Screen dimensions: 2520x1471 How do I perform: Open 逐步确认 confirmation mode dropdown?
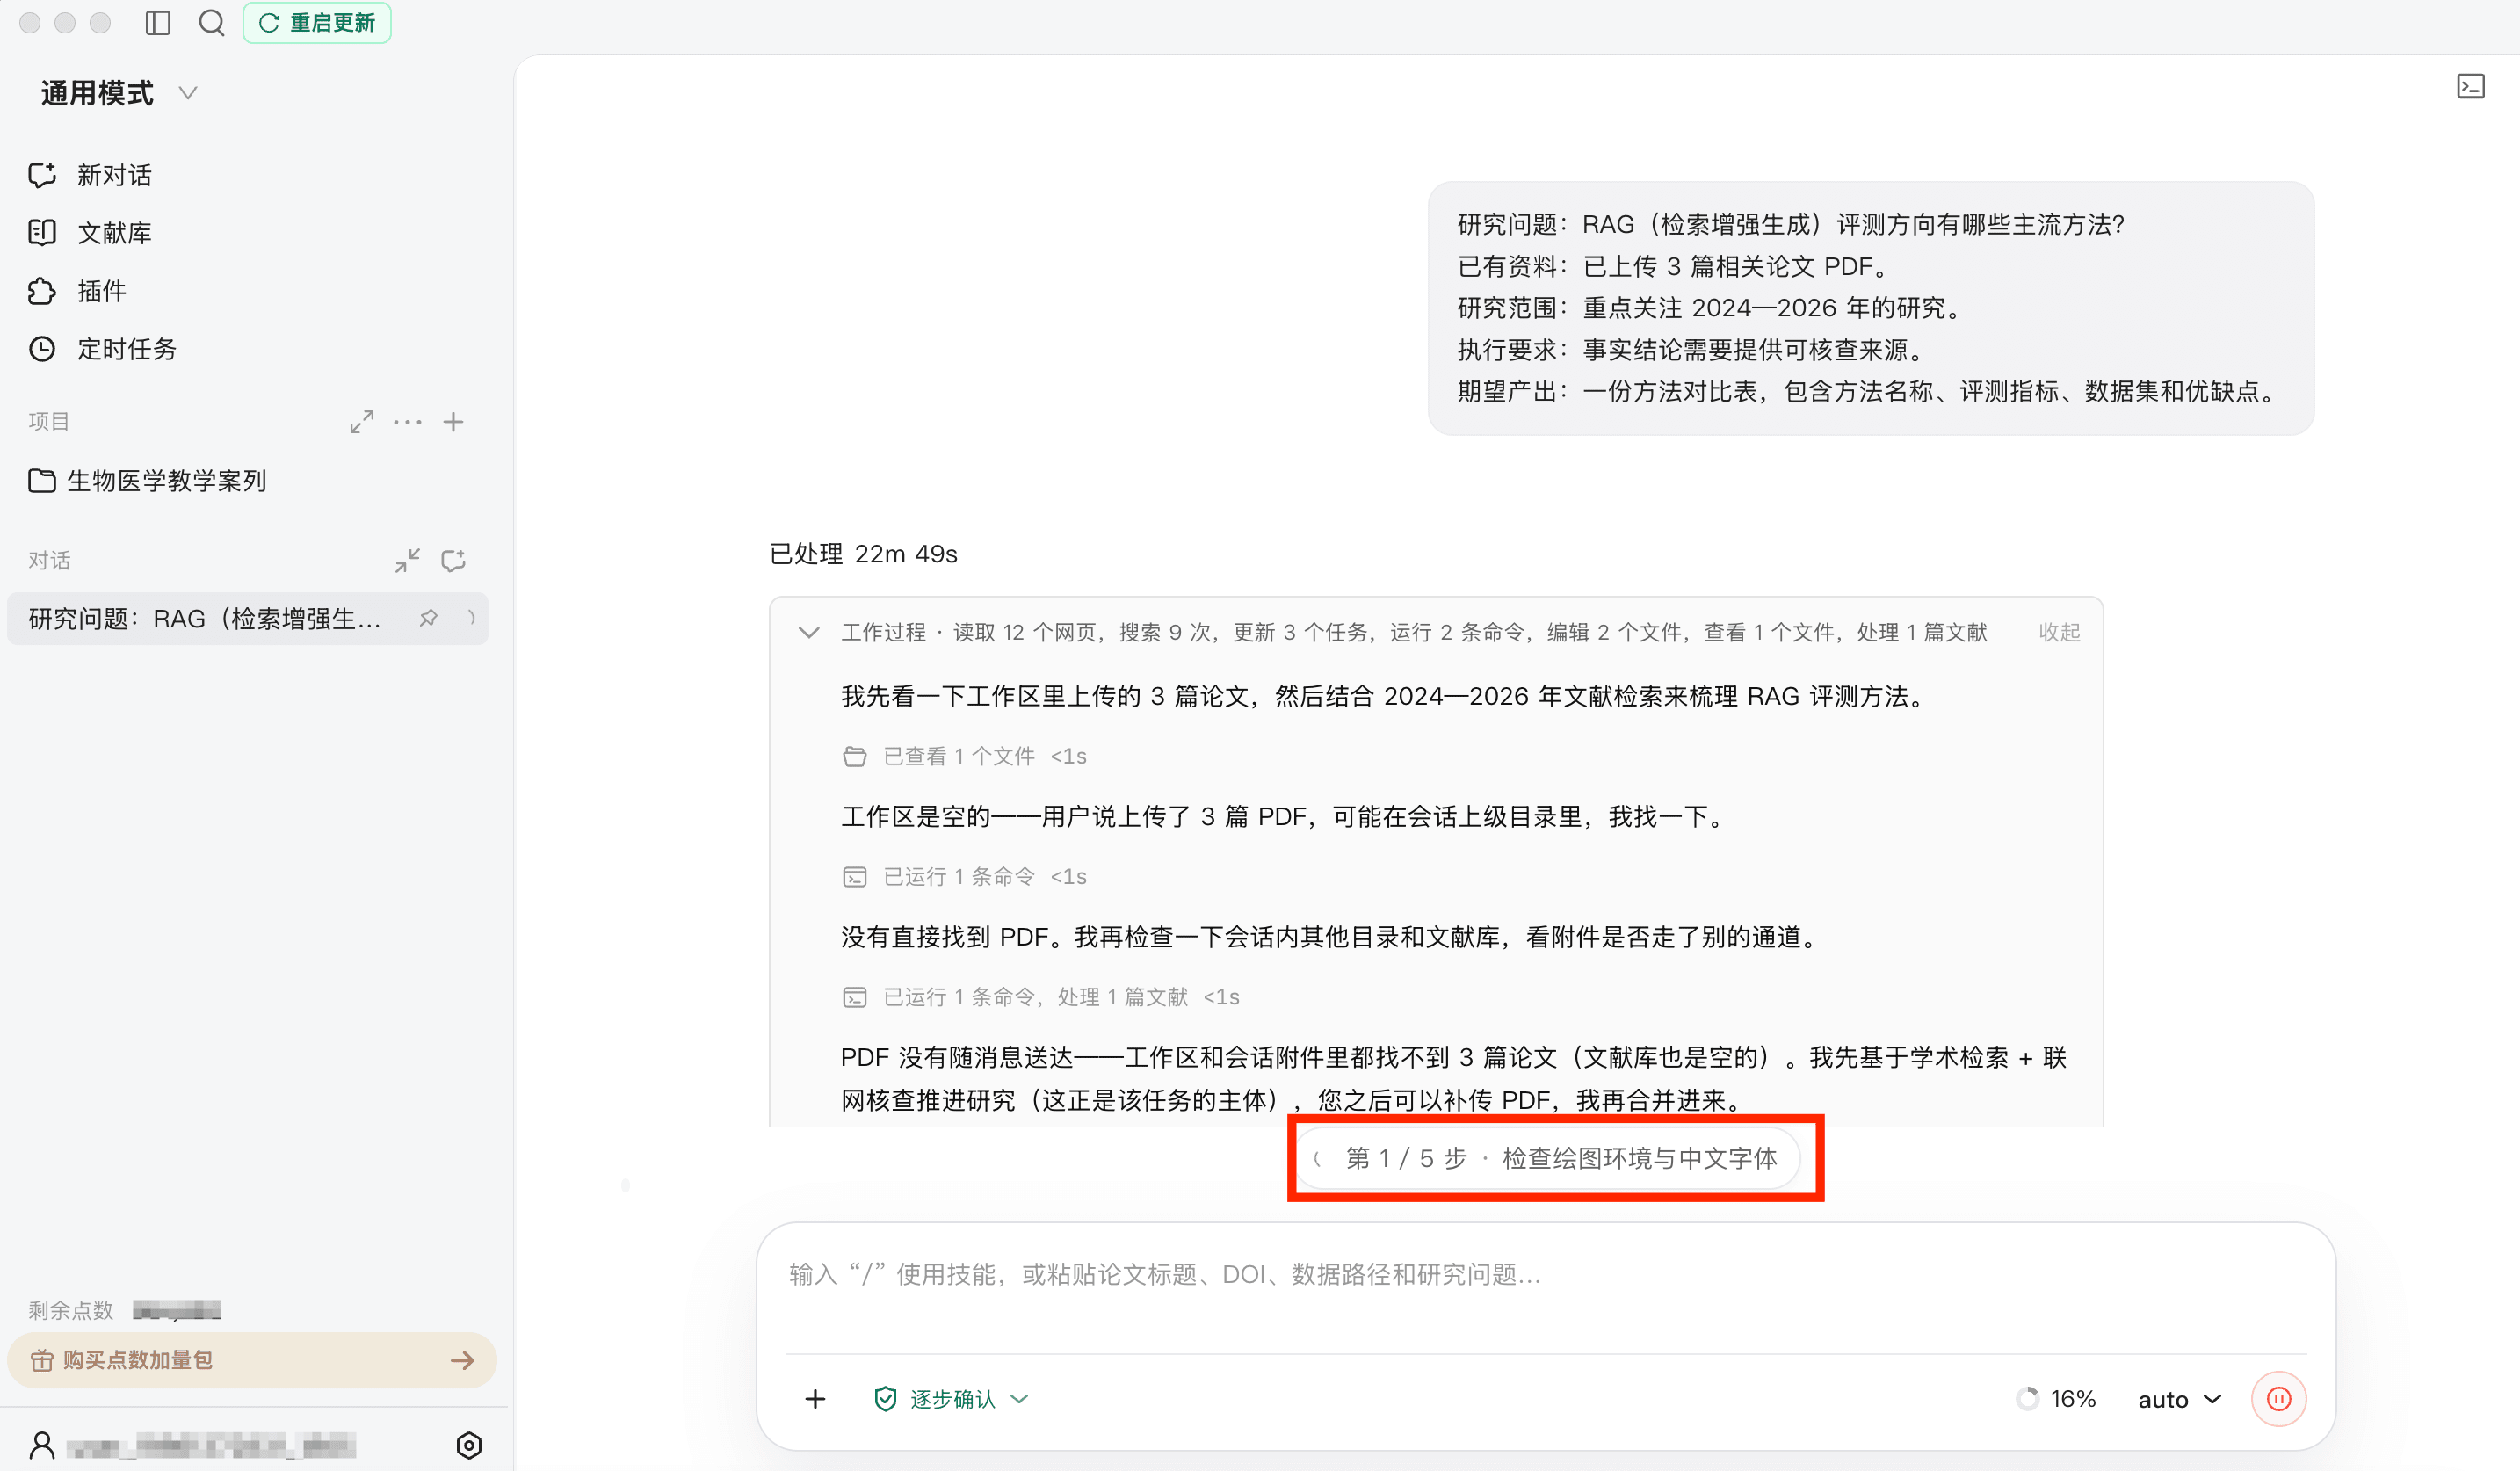coord(950,1399)
